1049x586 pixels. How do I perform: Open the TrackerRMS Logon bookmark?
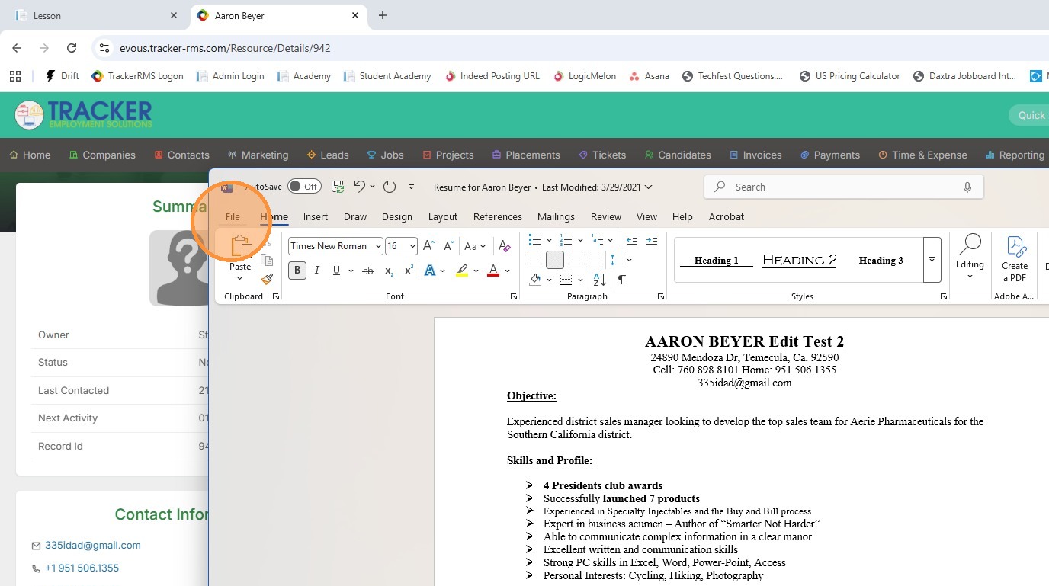(138, 76)
